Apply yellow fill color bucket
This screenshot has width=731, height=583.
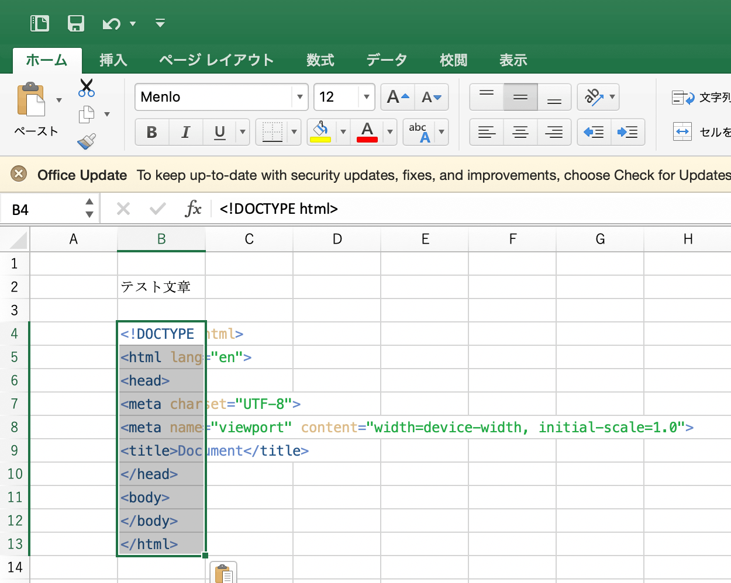point(321,132)
